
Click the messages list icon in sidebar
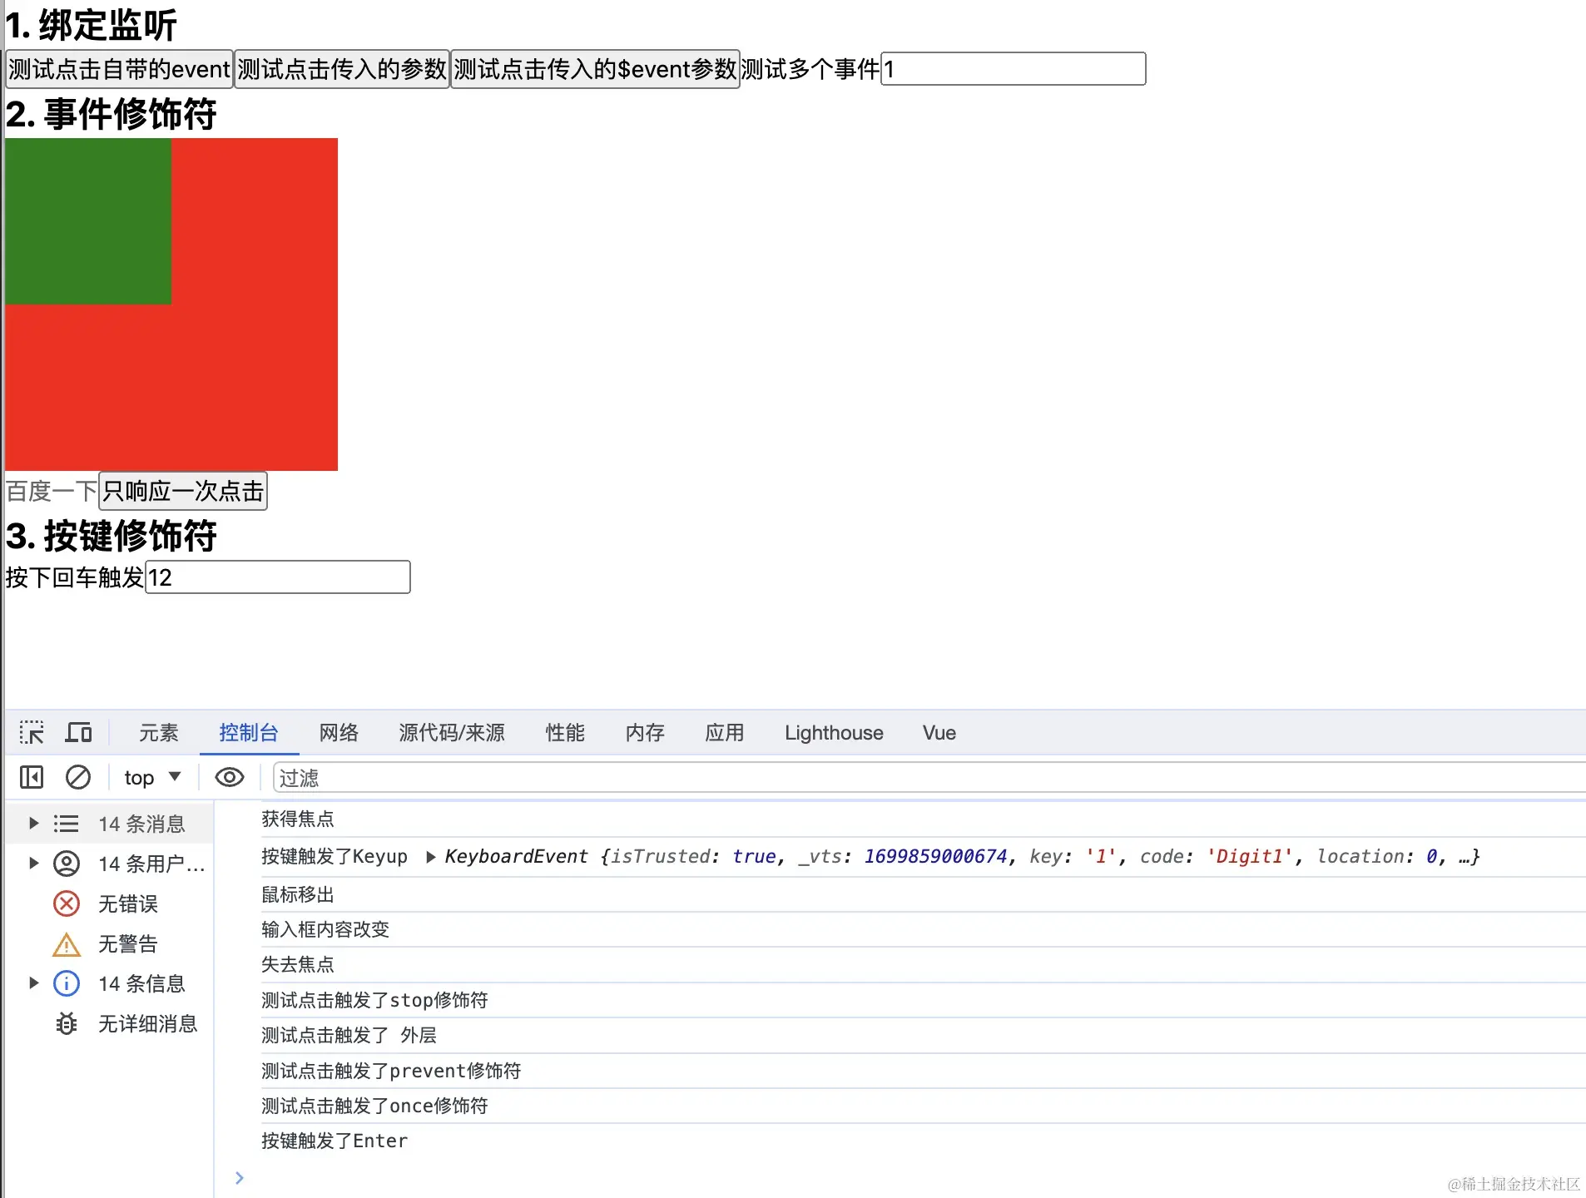[x=67, y=824]
